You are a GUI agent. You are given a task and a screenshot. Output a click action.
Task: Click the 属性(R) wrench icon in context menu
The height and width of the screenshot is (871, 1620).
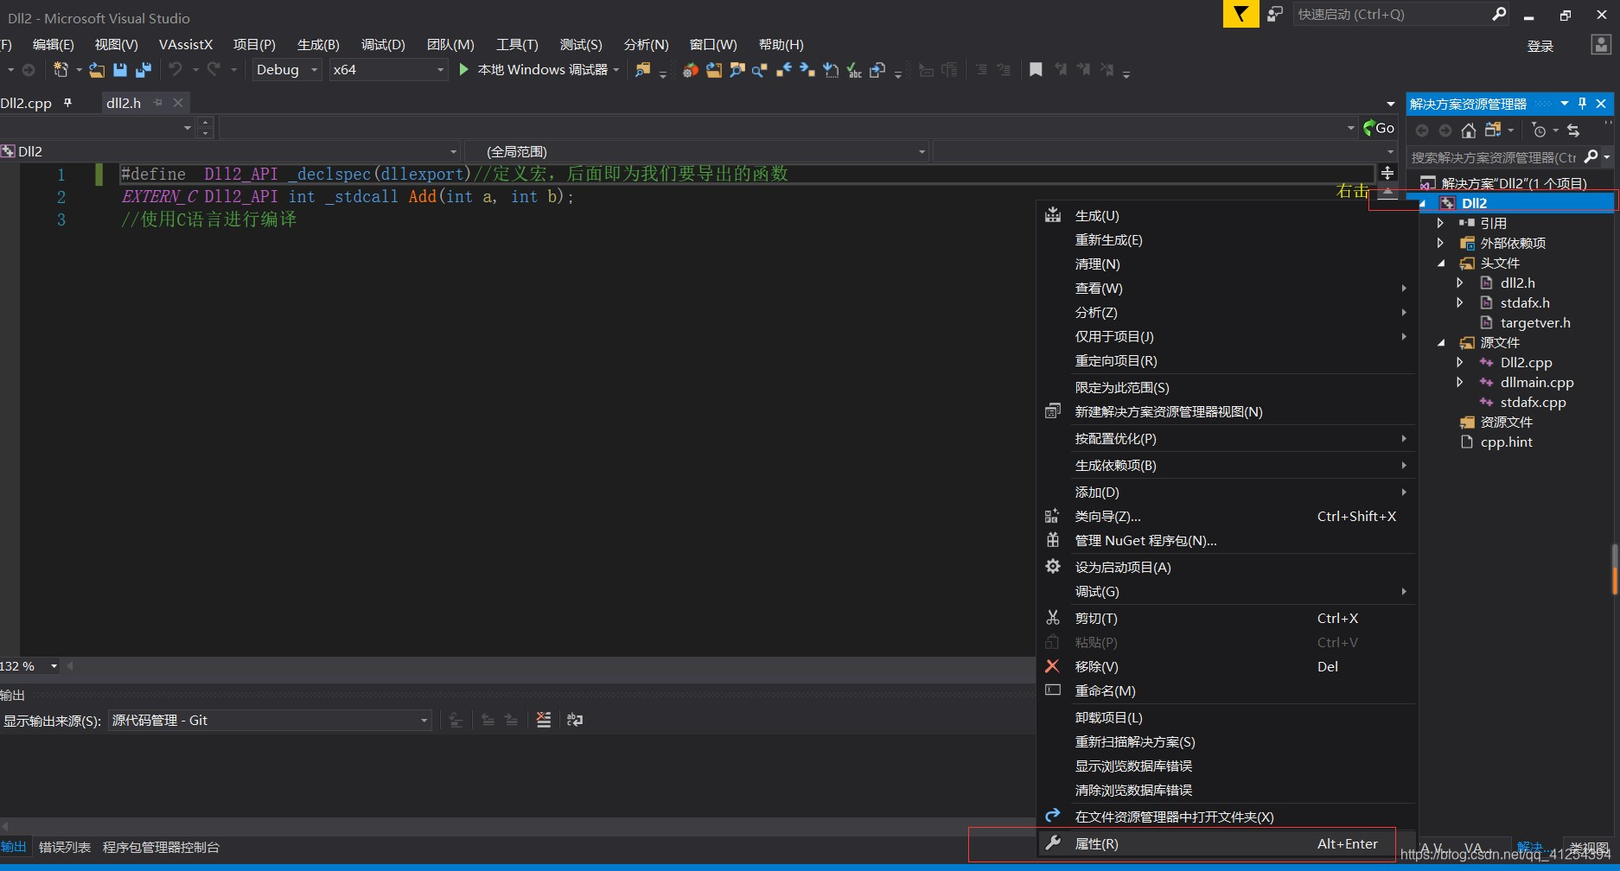coord(1053,843)
